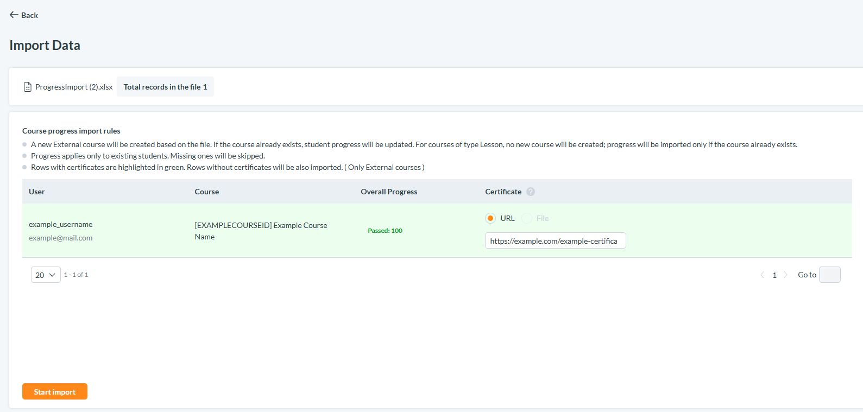
Task: Click the Back arrow icon
Action: 14,15
